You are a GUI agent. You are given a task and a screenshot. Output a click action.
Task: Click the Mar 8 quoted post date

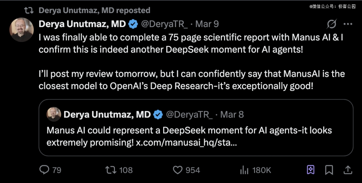coord(232,115)
